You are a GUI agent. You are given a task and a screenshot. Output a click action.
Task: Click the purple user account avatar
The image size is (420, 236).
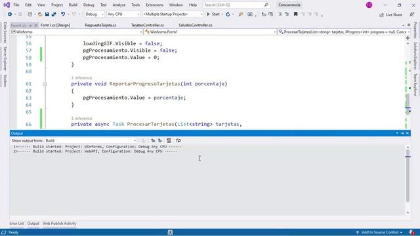click(369, 5)
